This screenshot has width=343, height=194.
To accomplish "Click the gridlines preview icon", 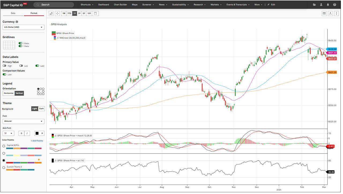I will (x=9, y=45).
